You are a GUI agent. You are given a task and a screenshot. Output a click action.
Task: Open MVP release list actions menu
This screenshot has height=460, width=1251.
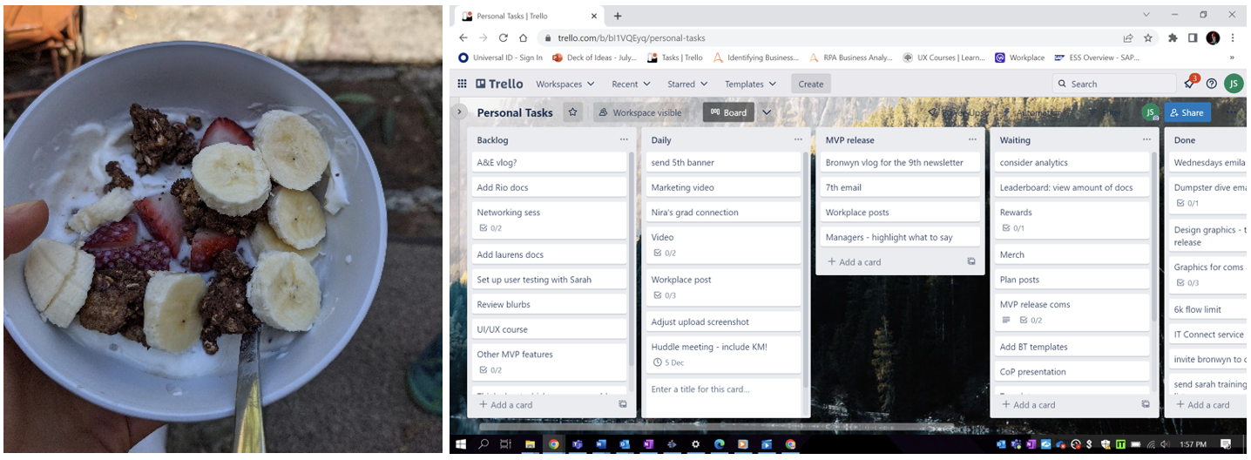coord(972,139)
